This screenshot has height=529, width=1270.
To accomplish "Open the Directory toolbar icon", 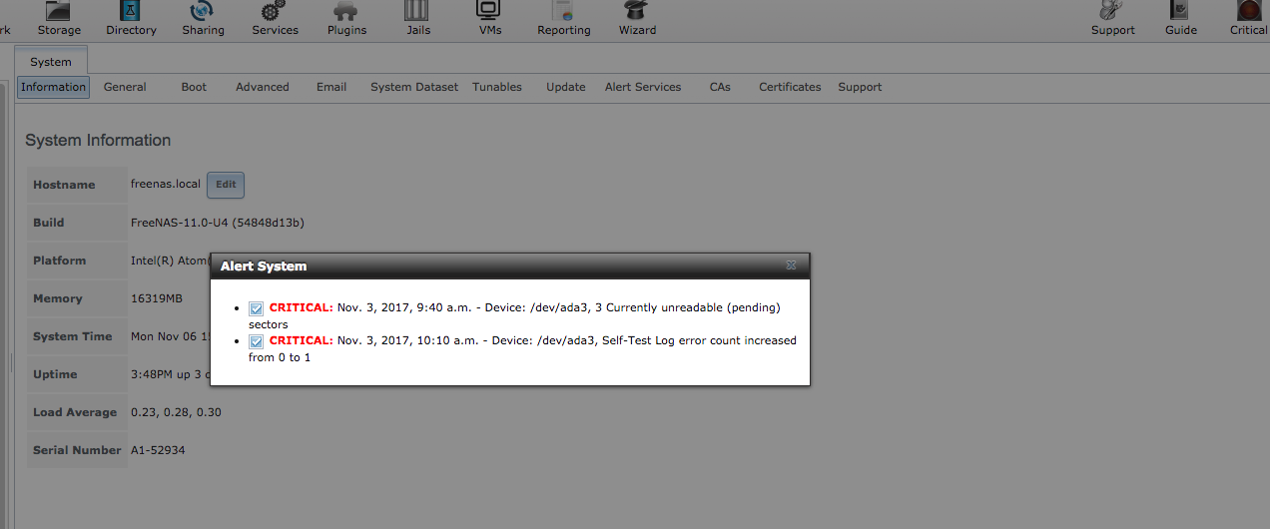I will pyautogui.click(x=131, y=18).
